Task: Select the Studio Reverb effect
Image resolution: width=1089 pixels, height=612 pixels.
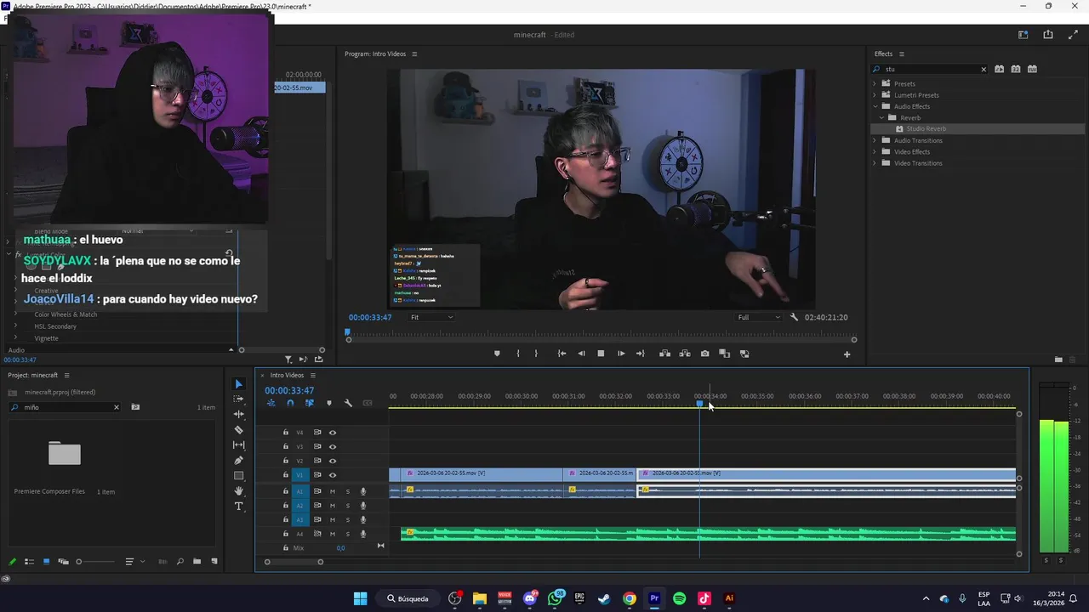Action: 926,129
